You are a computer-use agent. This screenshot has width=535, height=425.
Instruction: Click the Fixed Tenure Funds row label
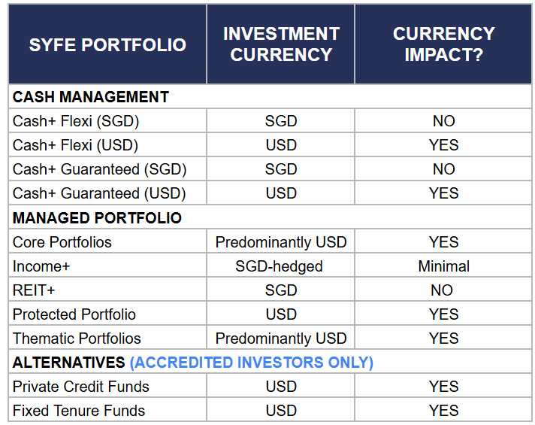(x=79, y=411)
